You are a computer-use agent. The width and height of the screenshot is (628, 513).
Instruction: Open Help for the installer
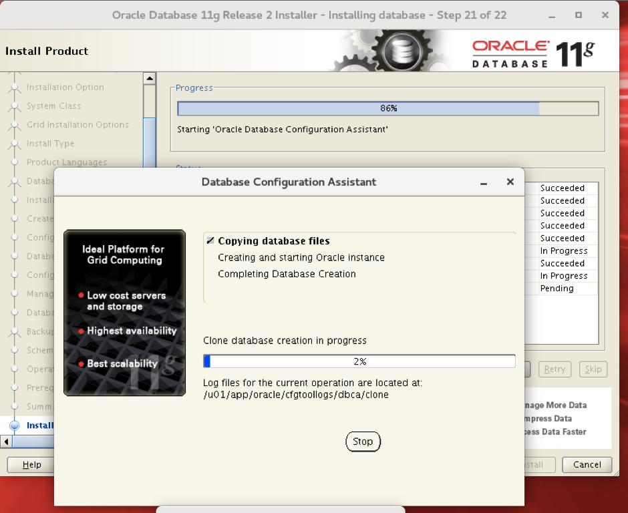pyautogui.click(x=29, y=464)
